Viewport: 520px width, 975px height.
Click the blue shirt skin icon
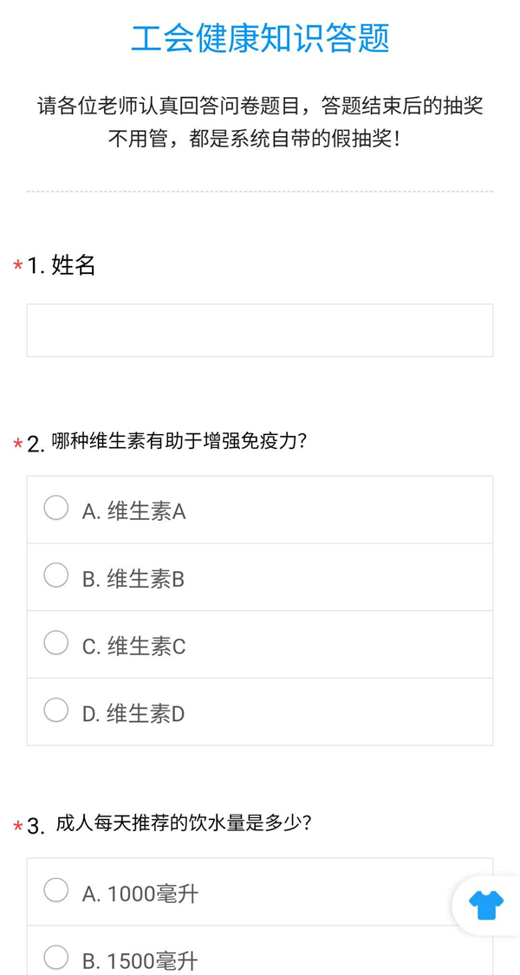coord(487,905)
